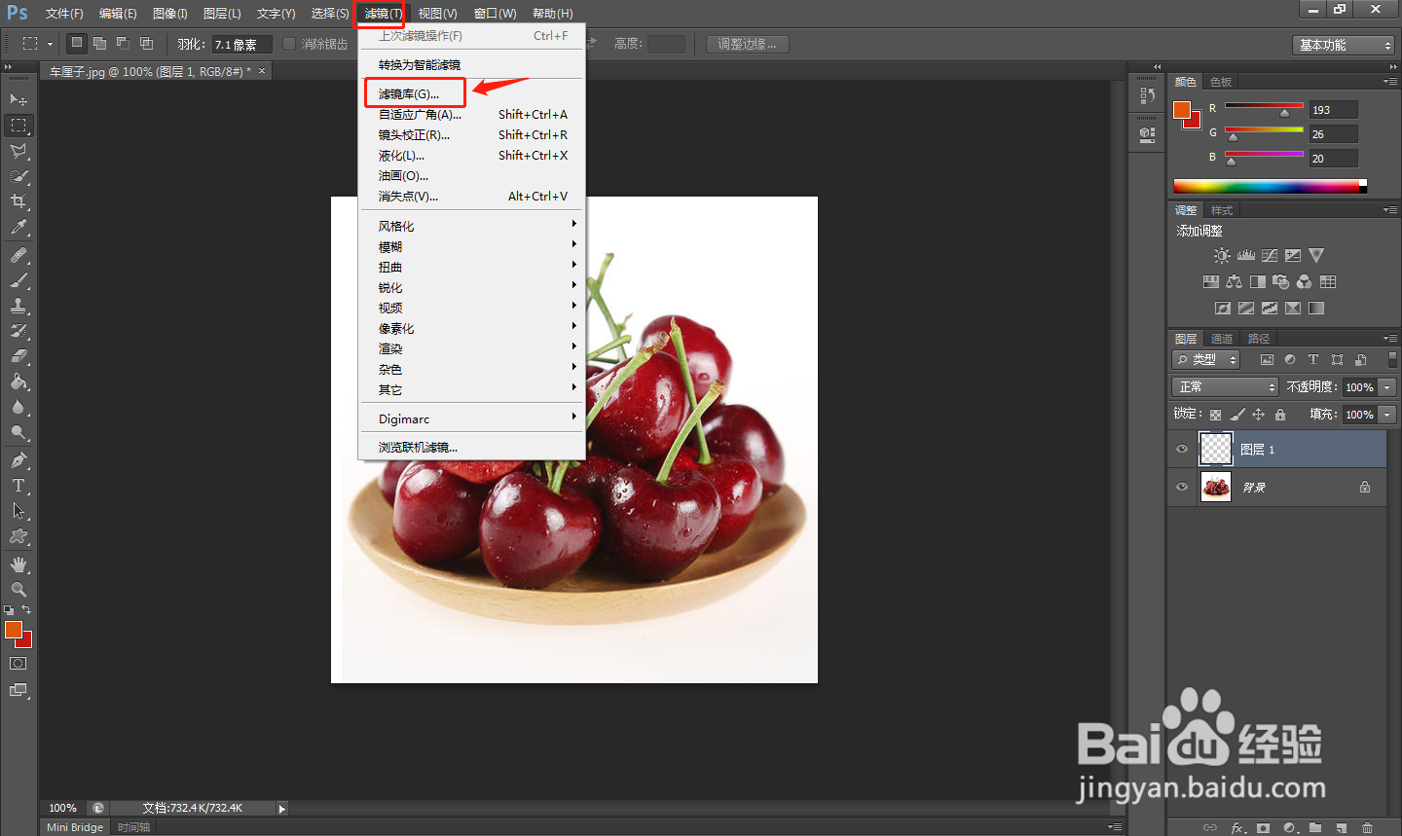Toggle lock all for layer
Image resolution: width=1402 pixels, height=836 pixels.
point(1280,415)
